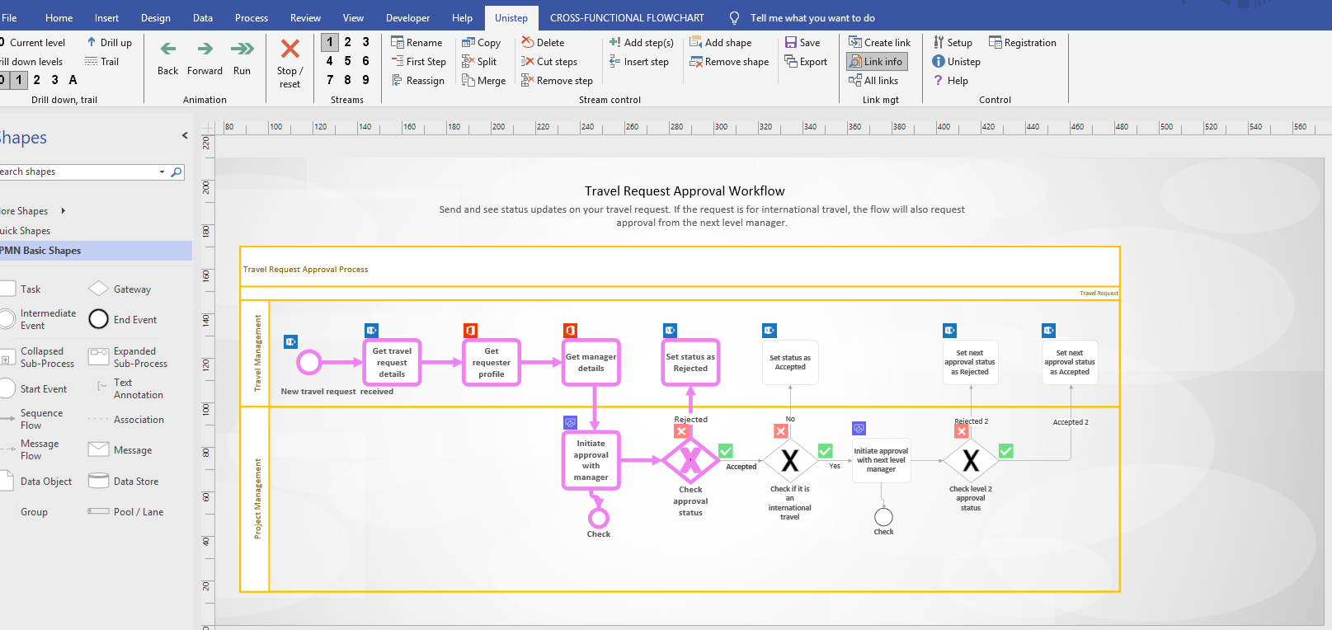Click the Export icon in ribbon
The height and width of the screenshot is (630, 1332).
(x=791, y=62)
